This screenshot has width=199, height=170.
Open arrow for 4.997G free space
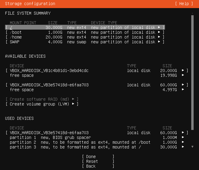(x=183, y=89)
